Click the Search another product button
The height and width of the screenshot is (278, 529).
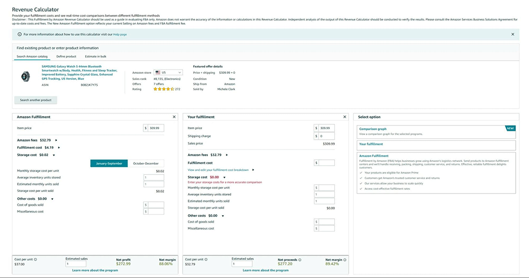(35, 100)
